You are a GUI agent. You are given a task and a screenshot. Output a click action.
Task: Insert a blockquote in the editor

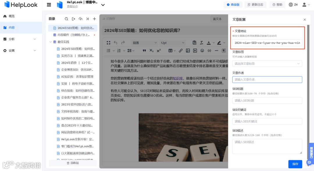144,50
